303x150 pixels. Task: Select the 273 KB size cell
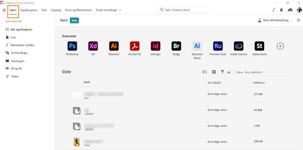tap(258, 94)
